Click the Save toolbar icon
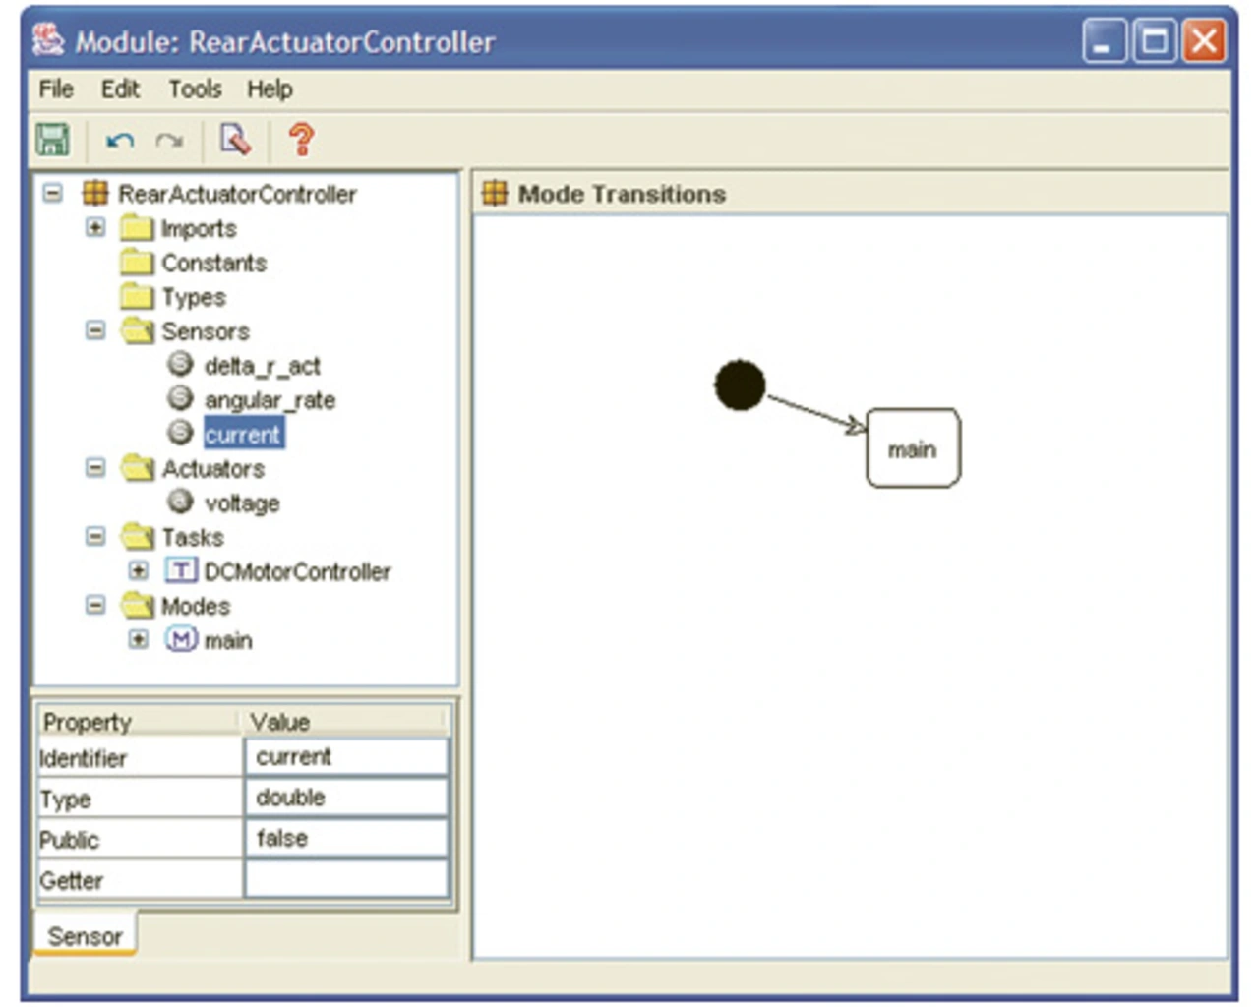This screenshot has height=1007, width=1259. pos(52,140)
